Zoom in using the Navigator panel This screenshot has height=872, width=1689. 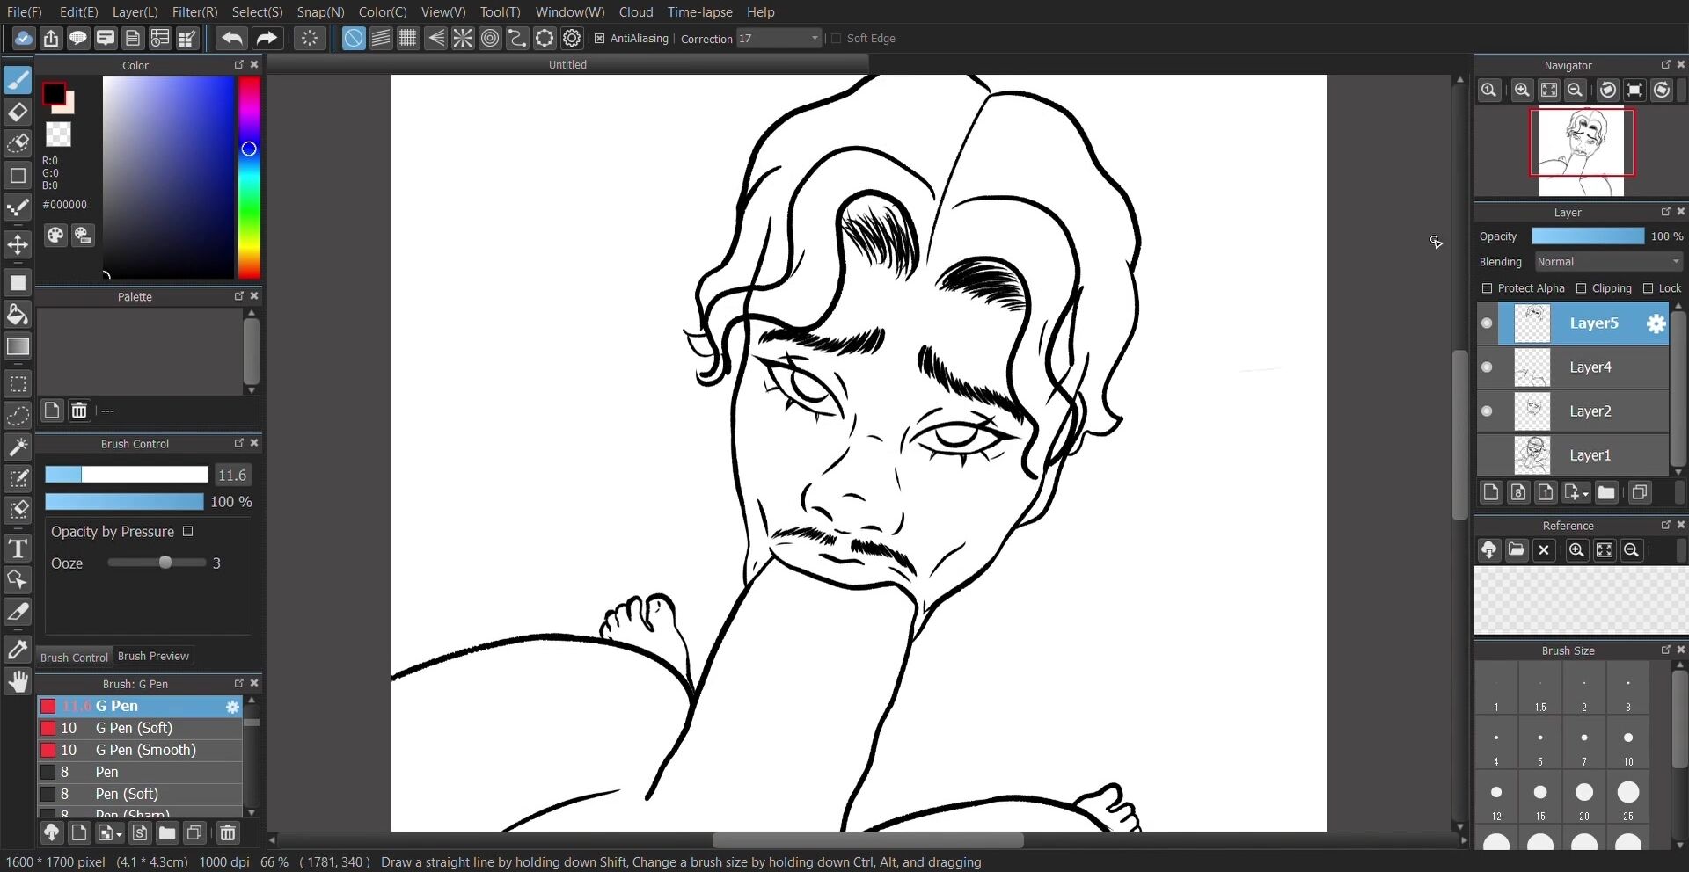[x=1522, y=91]
